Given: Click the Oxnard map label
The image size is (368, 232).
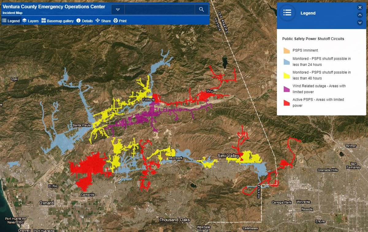Looking at the screenshot, I should click(46, 203).
